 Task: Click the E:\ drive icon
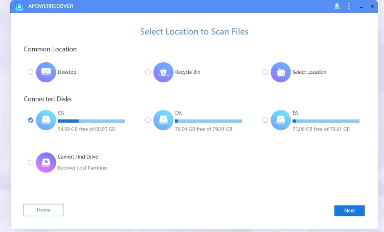[281, 120]
